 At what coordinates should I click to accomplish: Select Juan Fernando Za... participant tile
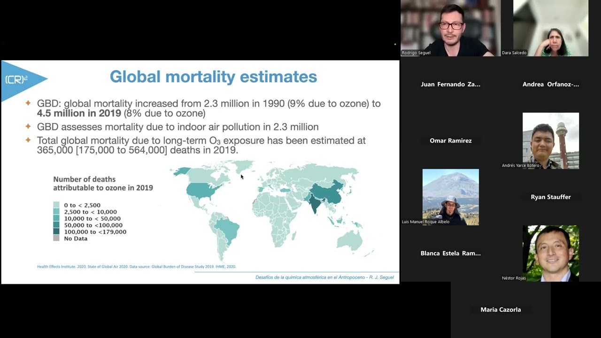[x=450, y=84]
